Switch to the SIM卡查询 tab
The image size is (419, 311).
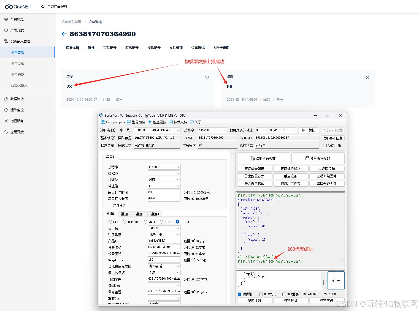(221, 48)
